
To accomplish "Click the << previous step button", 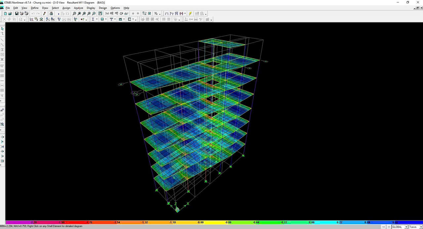I will tap(384, 227).
